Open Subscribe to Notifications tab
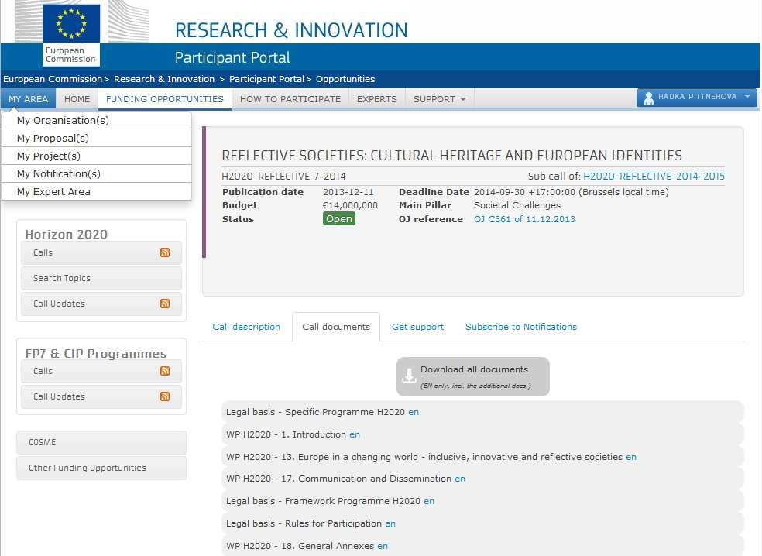 521,327
